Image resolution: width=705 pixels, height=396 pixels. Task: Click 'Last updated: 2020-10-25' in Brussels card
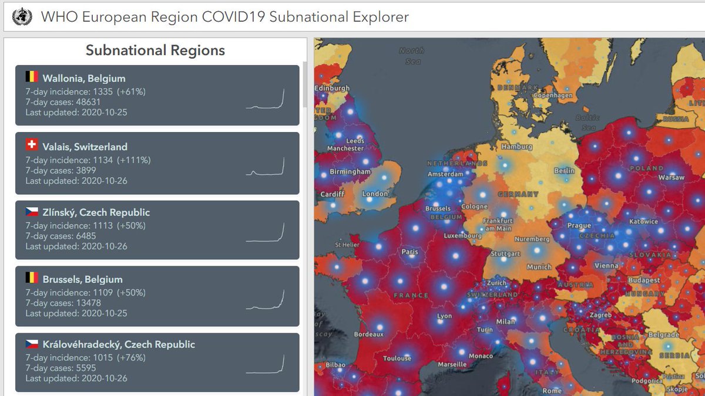tap(76, 313)
